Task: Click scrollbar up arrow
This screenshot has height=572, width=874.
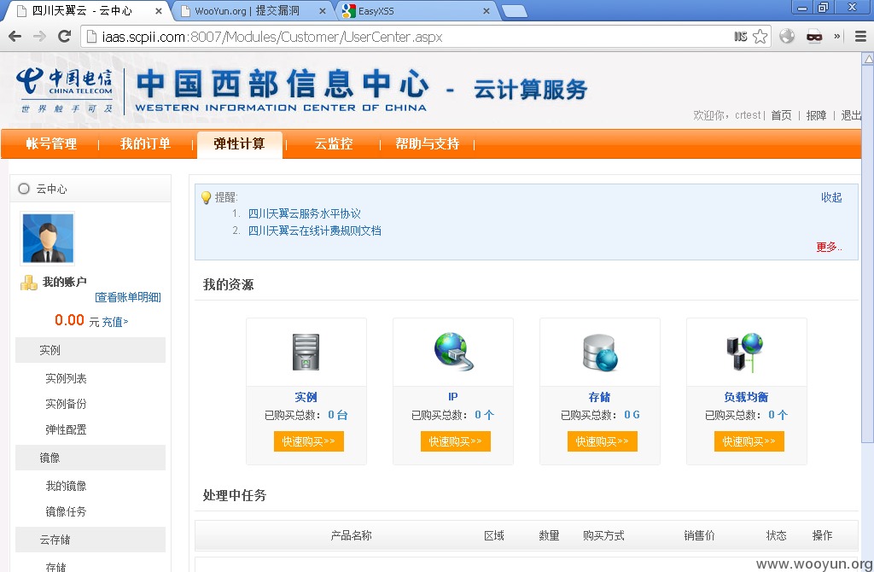Action: (868, 59)
